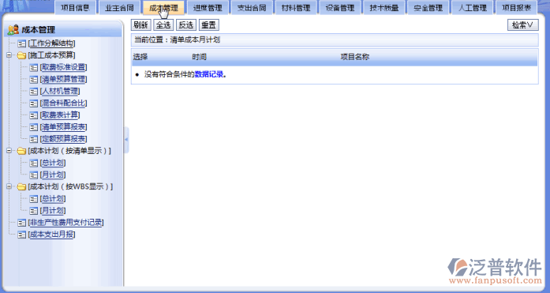550x293 pixels.
Task: Click the folder icon beside 施工成本预算
Action: coord(22,55)
